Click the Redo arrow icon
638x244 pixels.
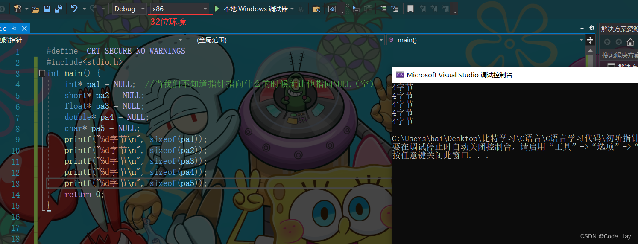93,9
